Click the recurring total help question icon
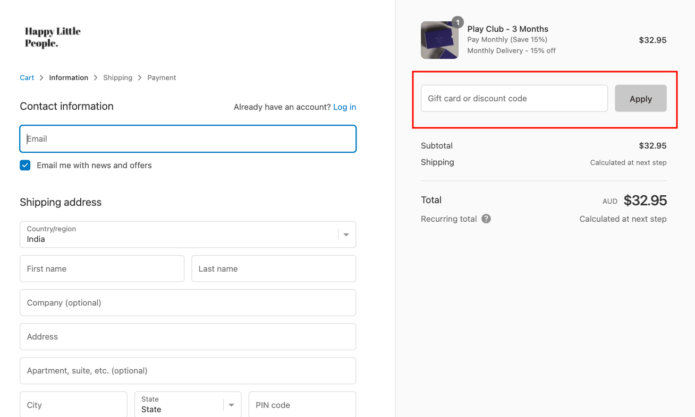The image size is (695, 417). click(x=486, y=219)
